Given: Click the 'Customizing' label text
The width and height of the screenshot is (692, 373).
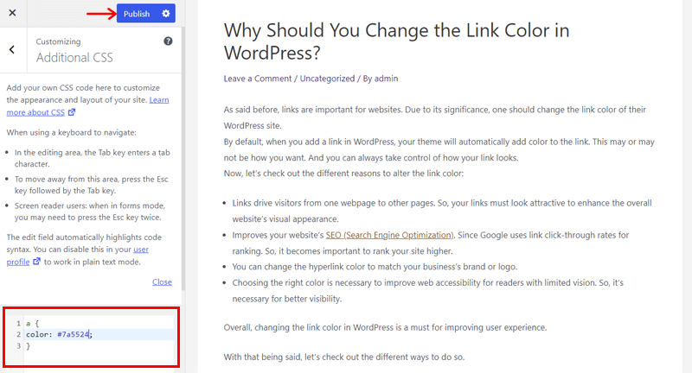Looking at the screenshot, I should 58,41.
